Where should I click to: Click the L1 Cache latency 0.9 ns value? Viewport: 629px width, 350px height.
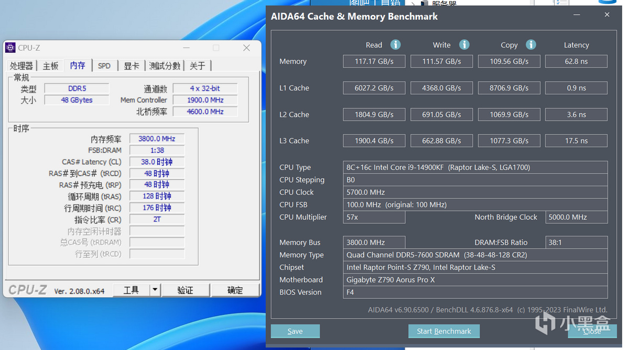[577, 88]
